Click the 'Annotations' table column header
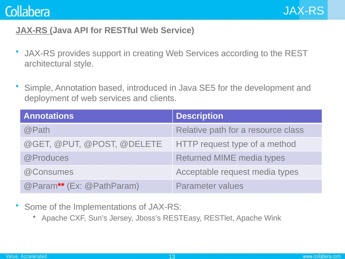The width and height of the screenshot is (345, 259). point(96,116)
